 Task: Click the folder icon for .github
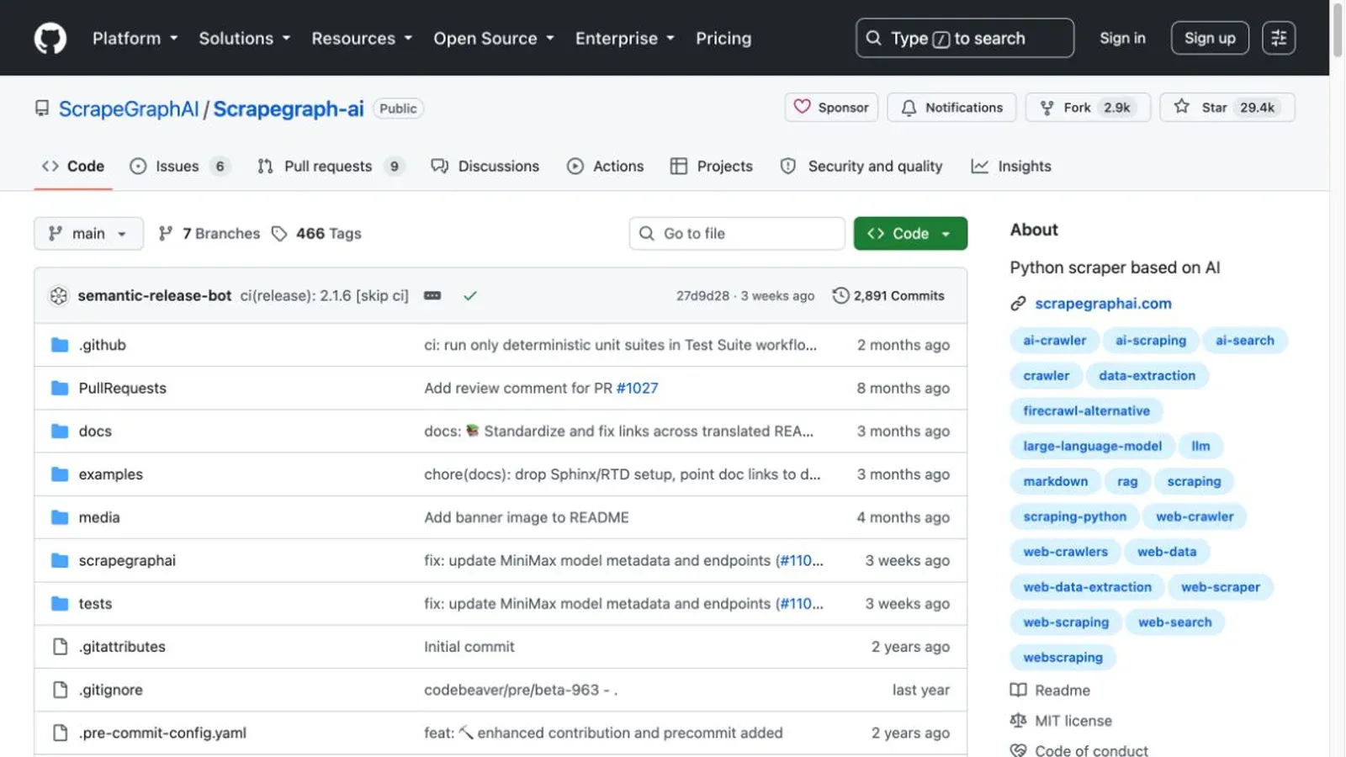coord(60,345)
